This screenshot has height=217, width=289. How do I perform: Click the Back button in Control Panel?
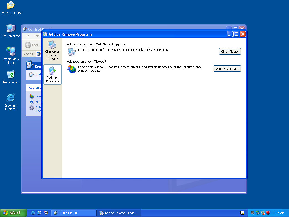point(32,45)
